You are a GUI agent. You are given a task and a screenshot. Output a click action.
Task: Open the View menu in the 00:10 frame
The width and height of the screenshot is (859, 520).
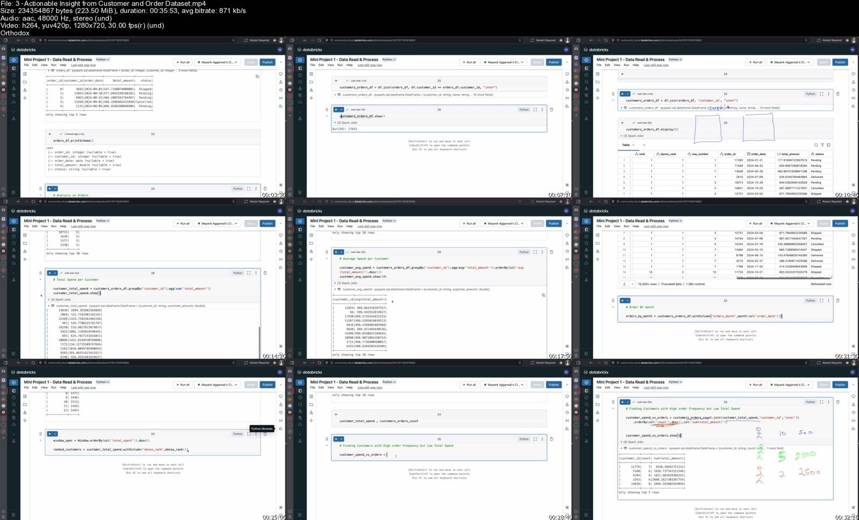617,65
